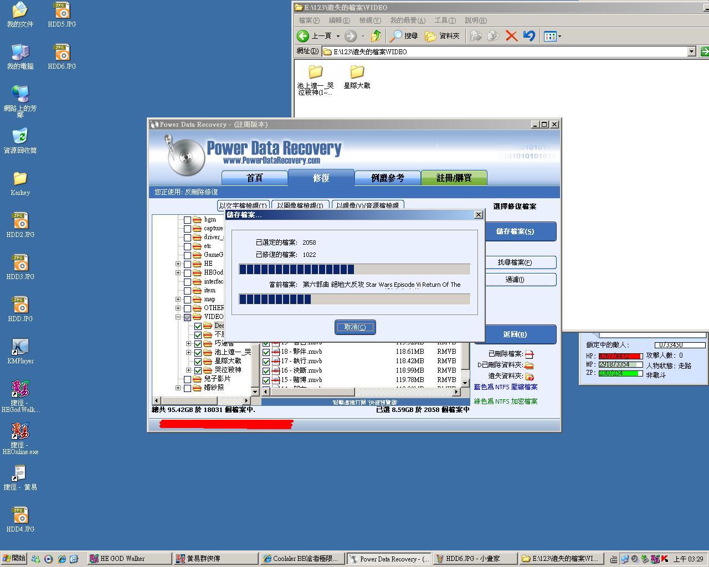This screenshot has width=709, height=567.
Task: Open the 檢視(V) menu in Explorer
Action: click(369, 20)
